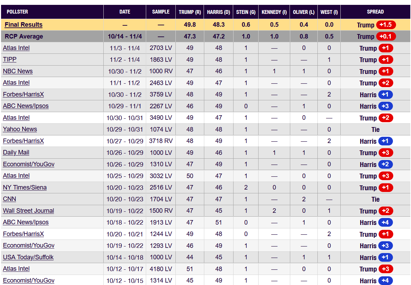Image resolution: width=411 pixels, height=285 pixels.
Task: Click the Trump +1 spread in NY Times/Siena row
Action: click(x=376, y=187)
